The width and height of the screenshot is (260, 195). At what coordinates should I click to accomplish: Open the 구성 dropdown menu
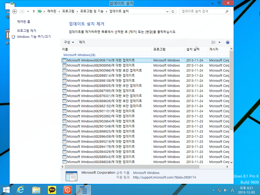[x=69, y=42]
